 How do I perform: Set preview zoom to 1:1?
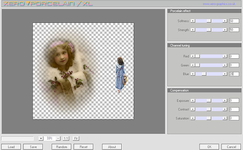[66, 138]
